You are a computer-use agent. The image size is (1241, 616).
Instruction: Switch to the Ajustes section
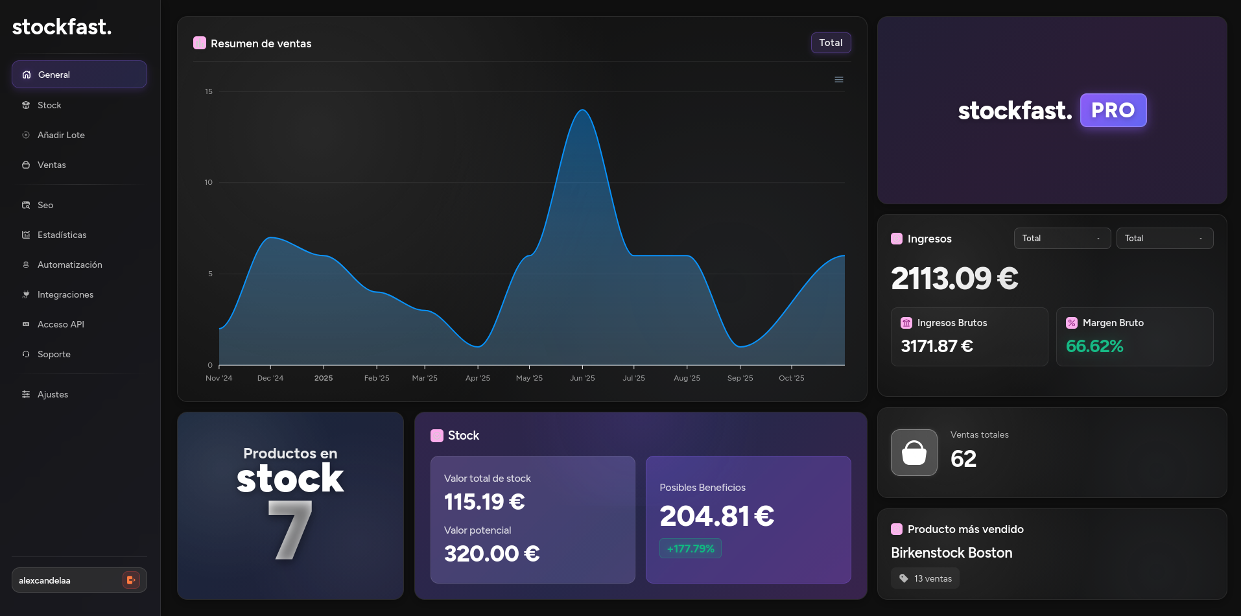(25, 394)
